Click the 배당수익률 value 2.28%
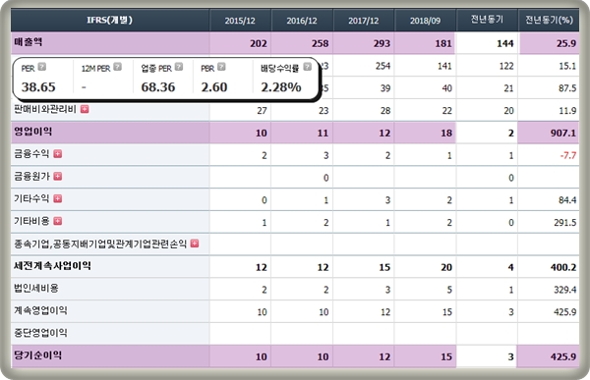590x380 pixels. pos(281,86)
